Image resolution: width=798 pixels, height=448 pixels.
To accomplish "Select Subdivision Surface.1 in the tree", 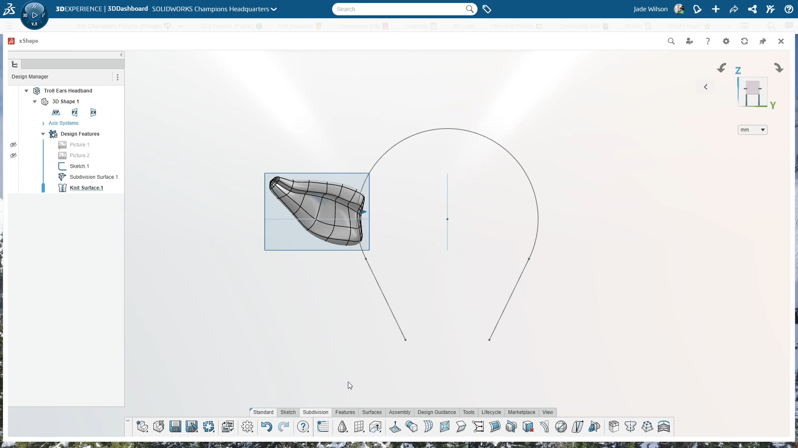I will (x=94, y=177).
